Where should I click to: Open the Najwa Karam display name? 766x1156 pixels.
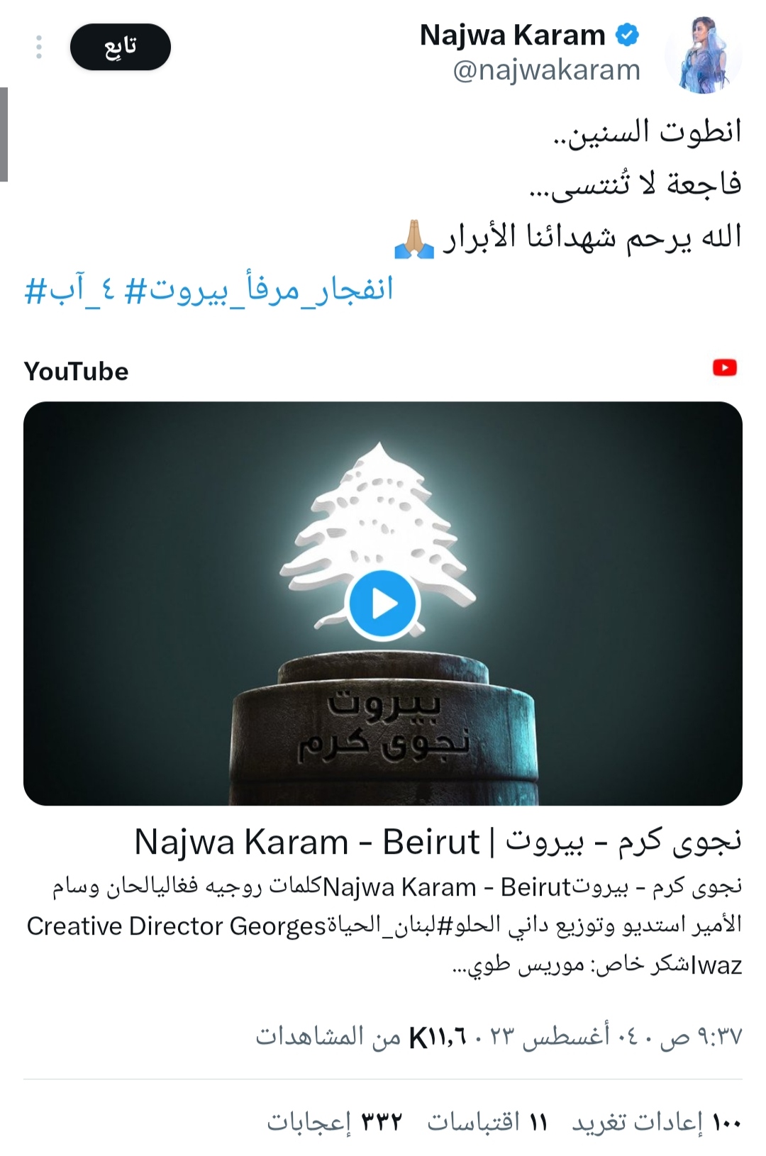(512, 35)
